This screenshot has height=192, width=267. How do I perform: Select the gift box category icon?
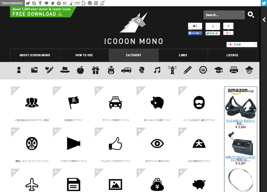pos(96,70)
